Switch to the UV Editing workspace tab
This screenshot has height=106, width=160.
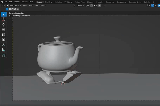click(68, 2)
